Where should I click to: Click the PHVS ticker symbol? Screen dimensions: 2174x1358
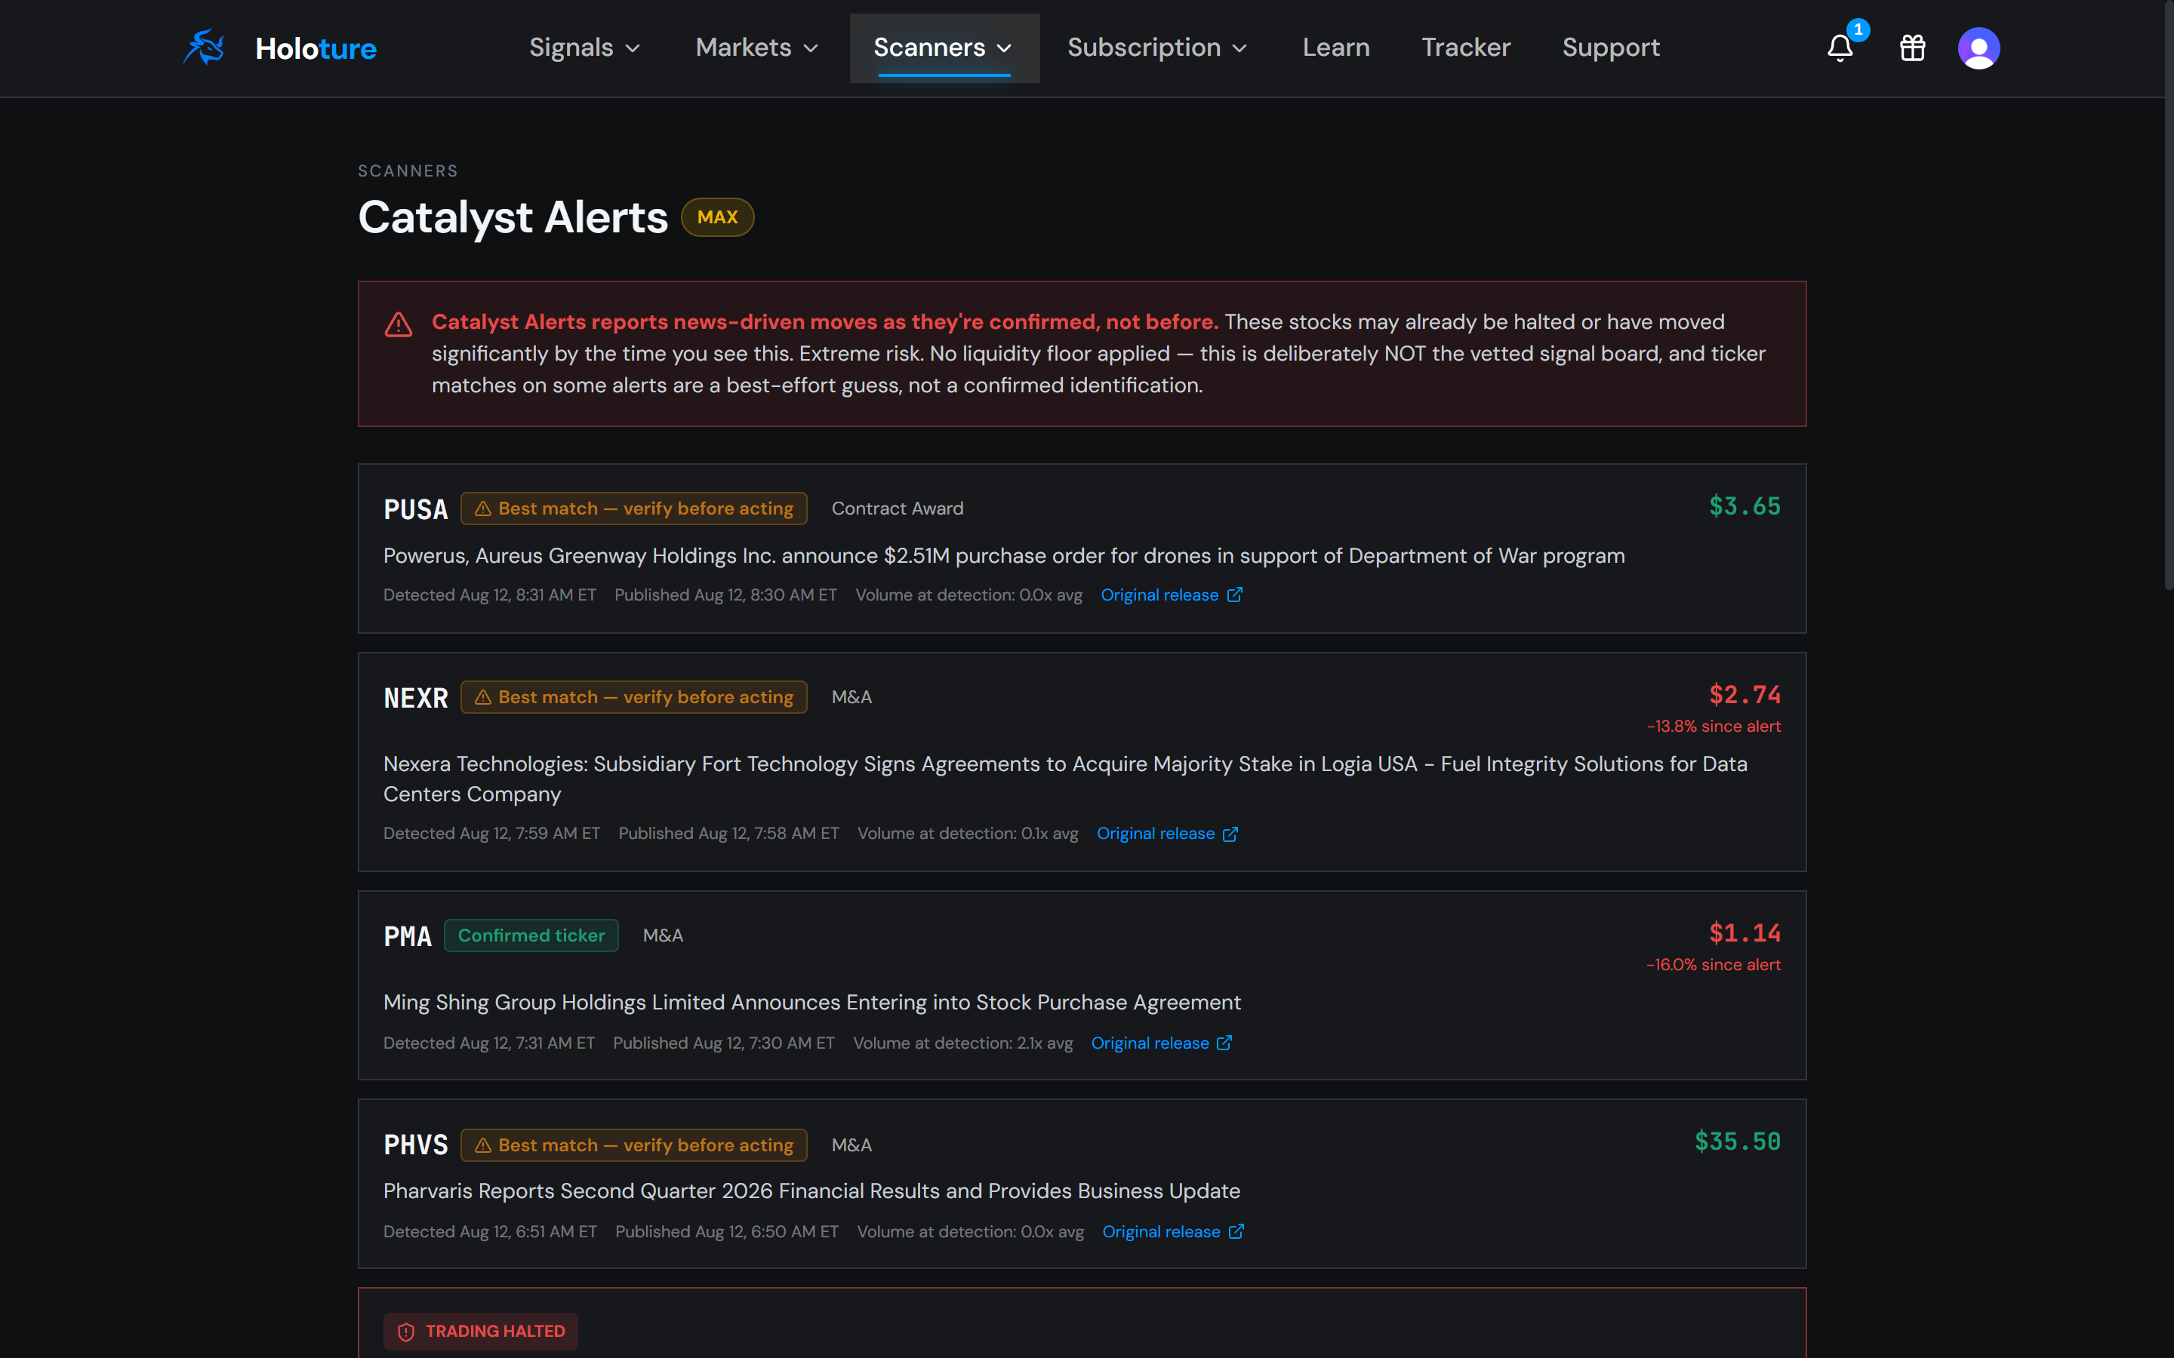[415, 1145]
